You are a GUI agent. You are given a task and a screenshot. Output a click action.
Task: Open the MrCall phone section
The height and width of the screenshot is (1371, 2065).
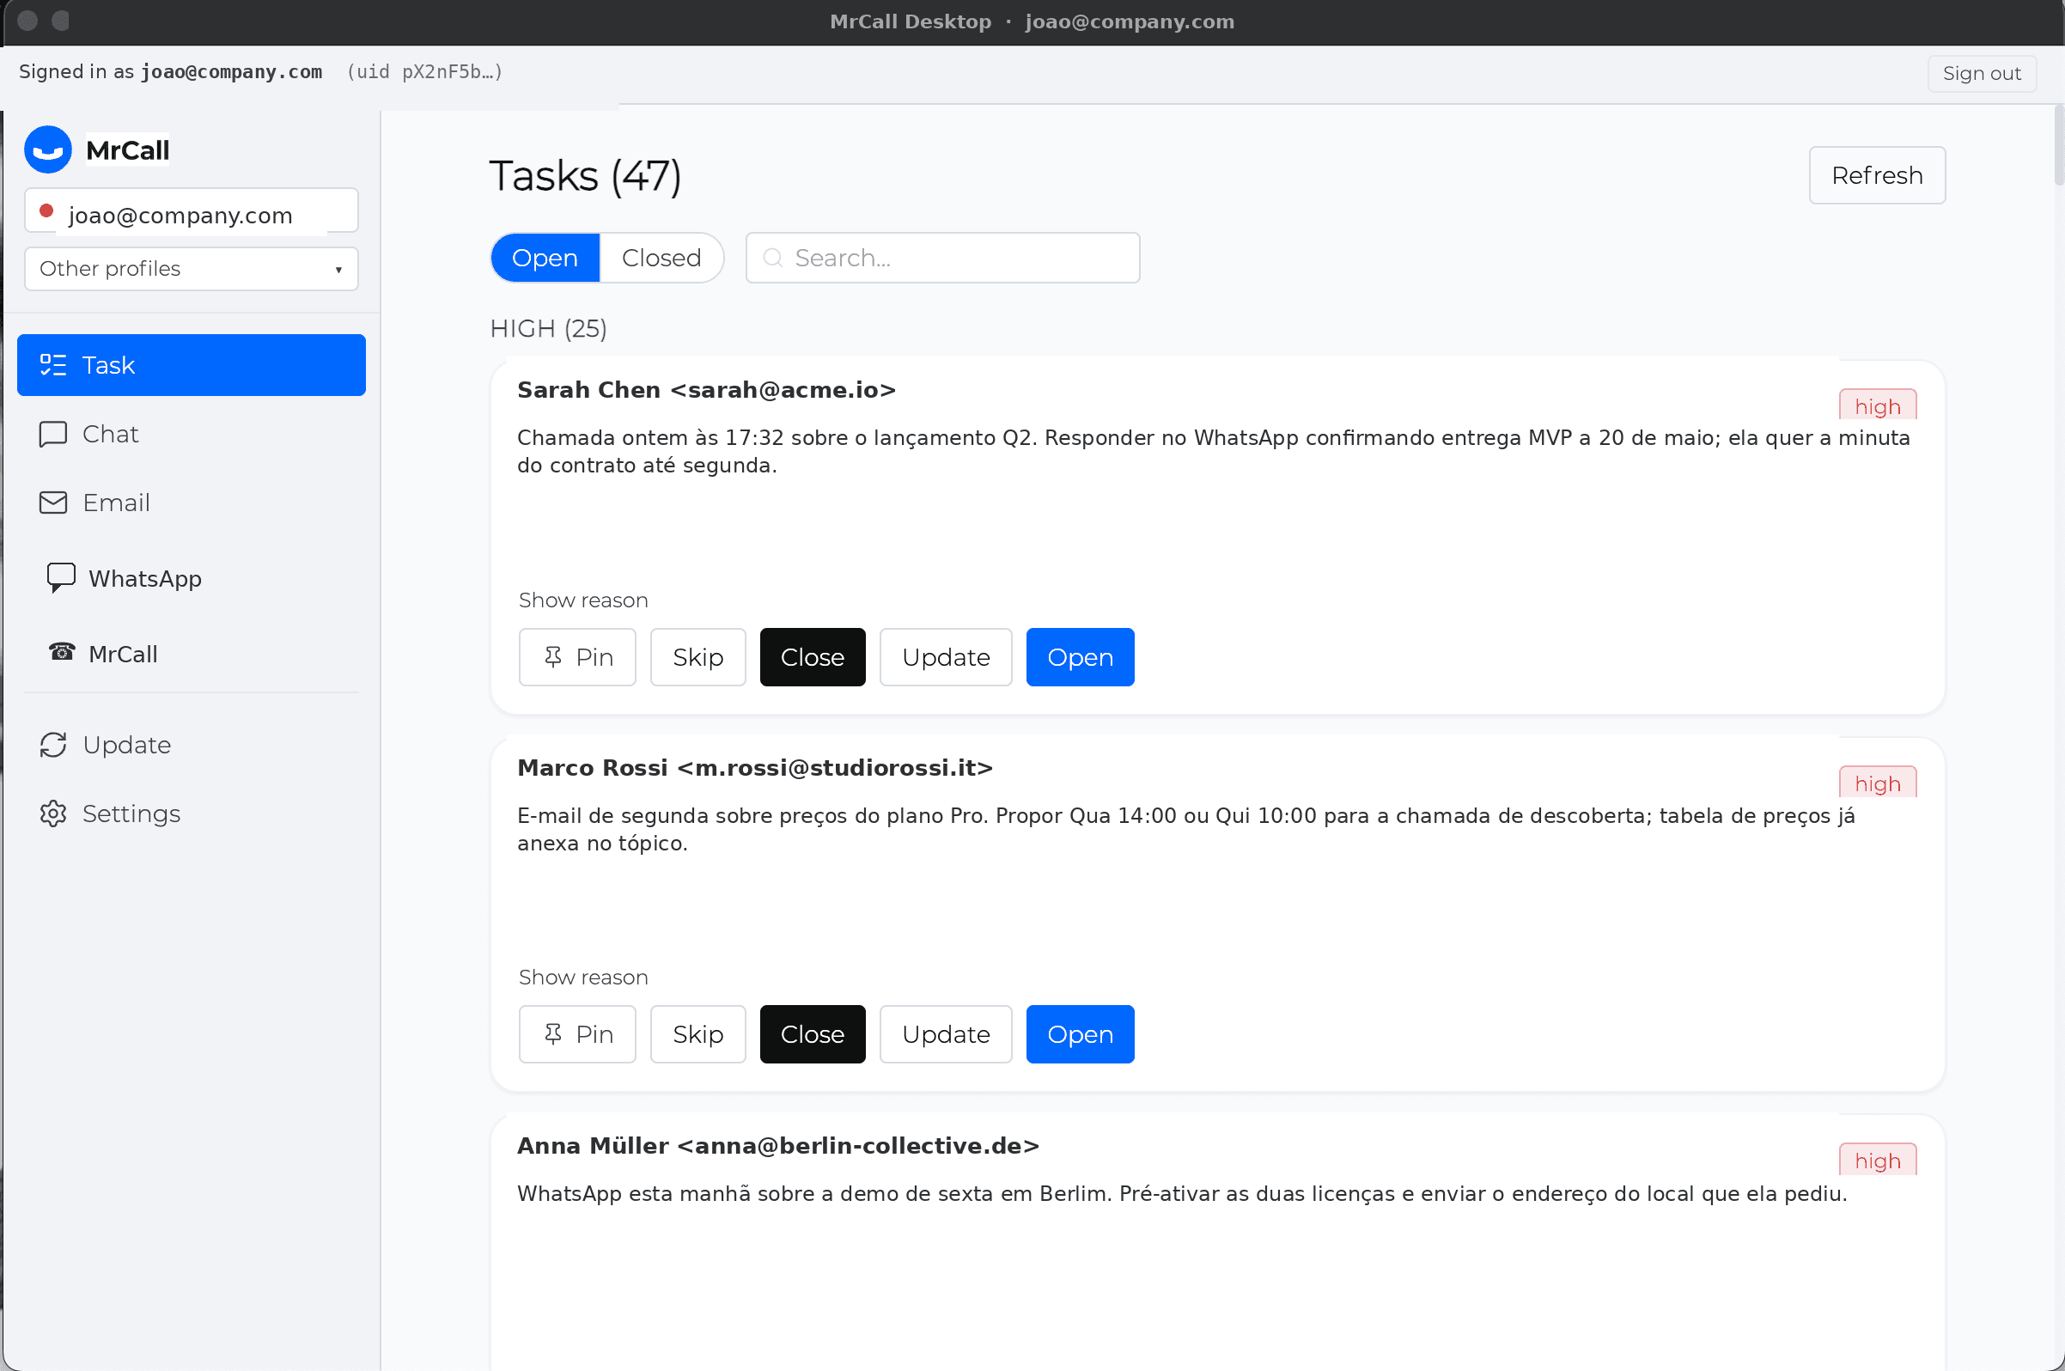tap(192, 653)
